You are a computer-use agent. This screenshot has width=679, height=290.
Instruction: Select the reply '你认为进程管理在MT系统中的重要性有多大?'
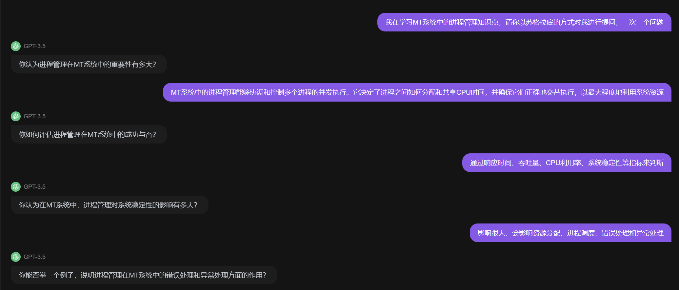tap(89, 64)
